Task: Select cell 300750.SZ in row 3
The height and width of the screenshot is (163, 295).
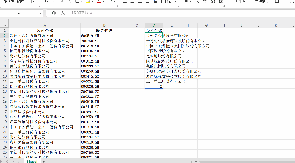Action: [x=104, y=41]
